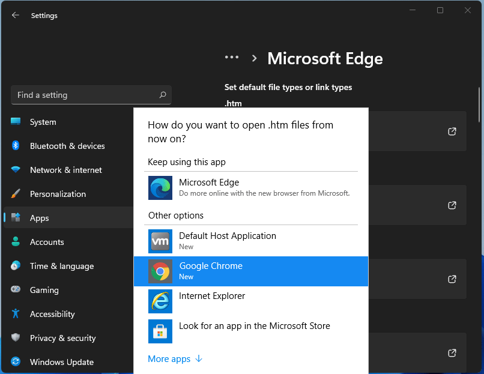484x374 pixels.
Task: Click the Microsoft Store bag icon
Action: tap(160, 331)
